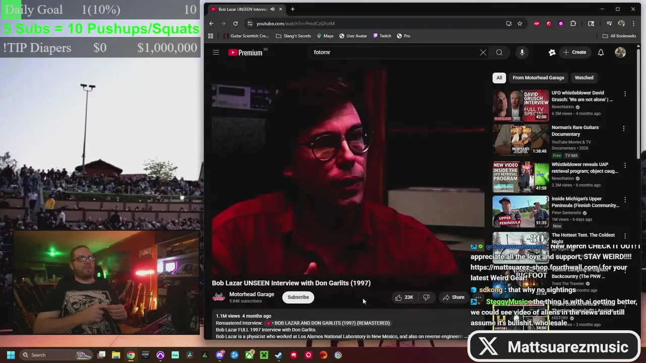646x363 pixels.
Task: Go to YouTube Premium home logo
Action: pos(245,52)
